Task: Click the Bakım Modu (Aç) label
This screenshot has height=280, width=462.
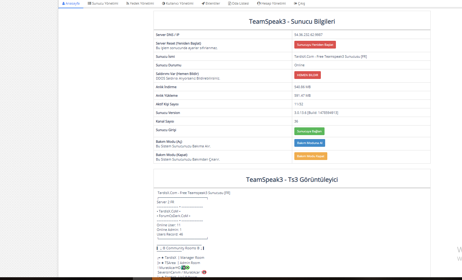Action: pos(169,142)
